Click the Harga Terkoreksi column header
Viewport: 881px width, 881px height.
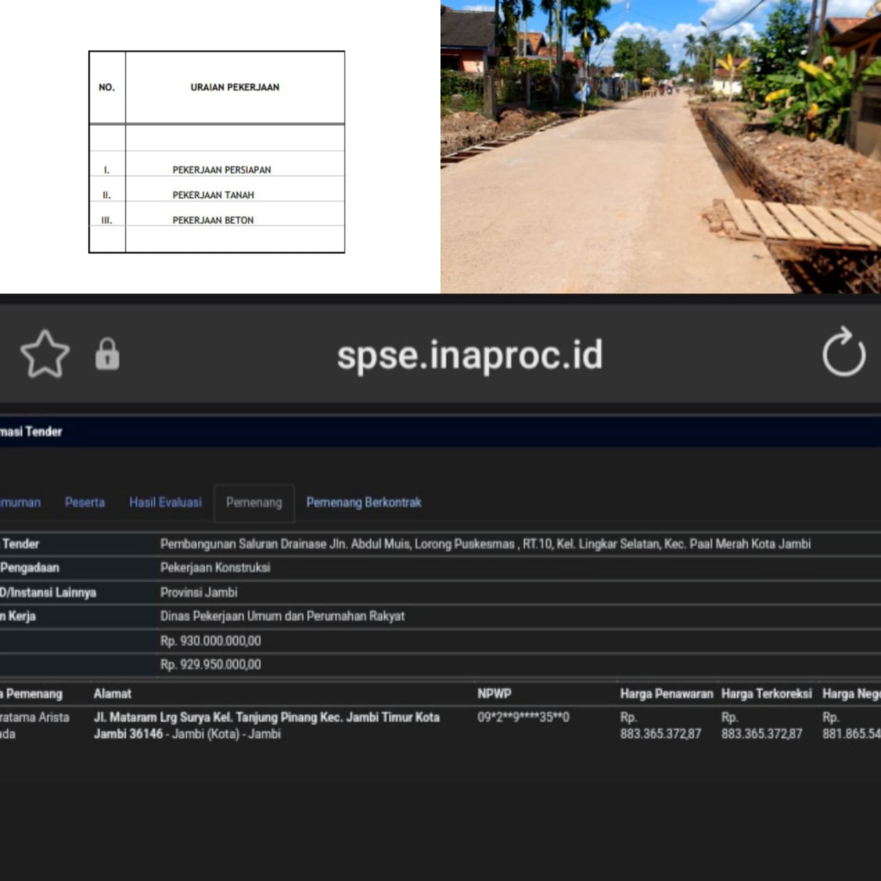coord(766,694)
